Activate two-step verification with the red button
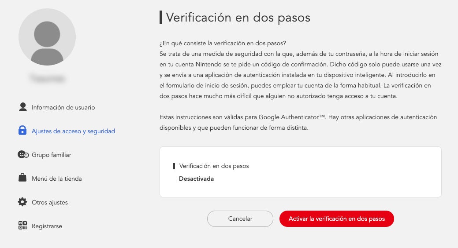Viewport: 458px width, 248px height. [x=336, y=219]
